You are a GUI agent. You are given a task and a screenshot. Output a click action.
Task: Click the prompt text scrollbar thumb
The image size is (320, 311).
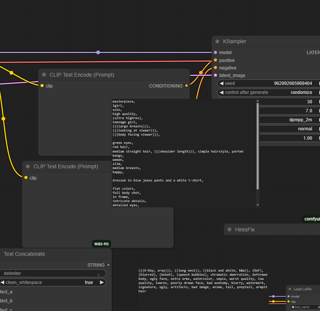click(258, 146)
